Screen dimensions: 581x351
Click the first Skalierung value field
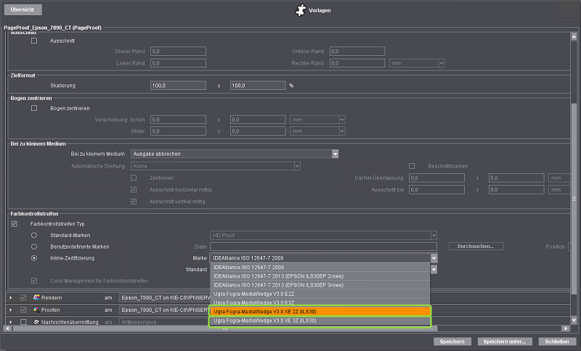pos(178,86)
